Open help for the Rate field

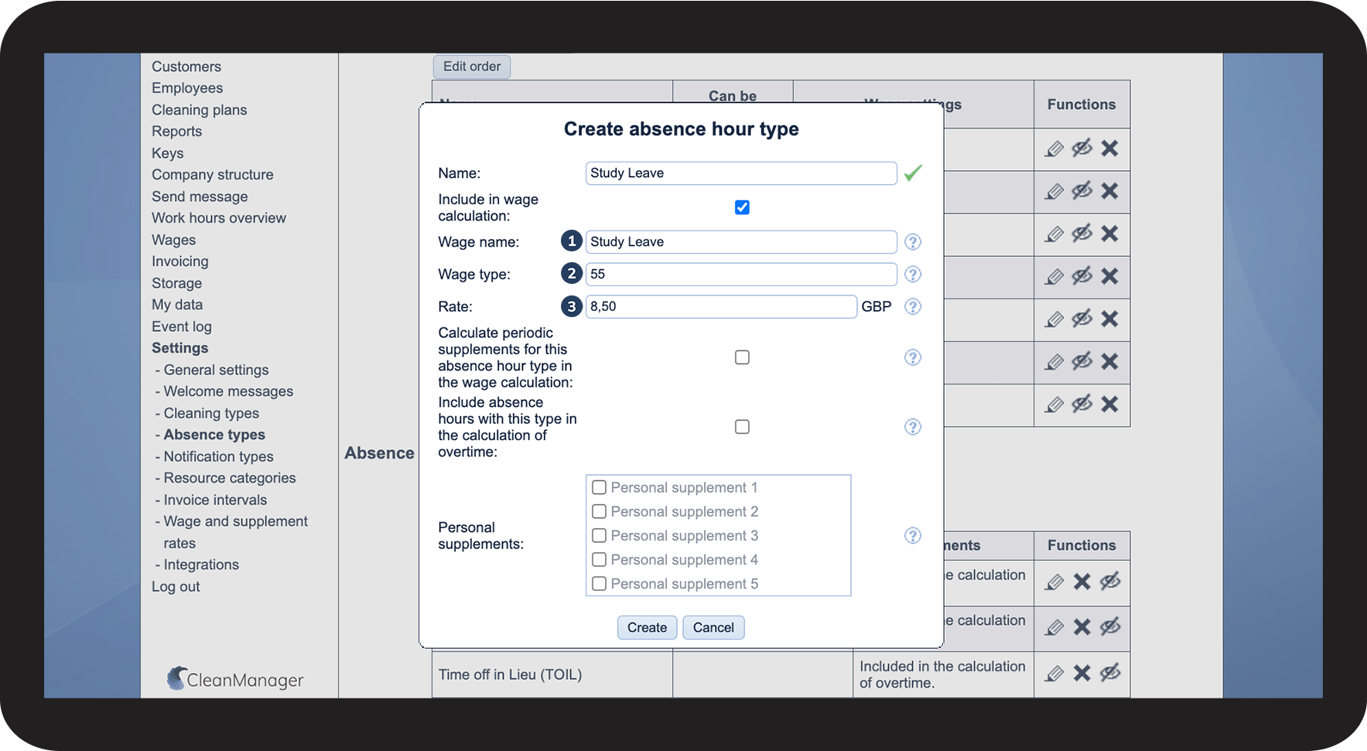pos(913,307)
